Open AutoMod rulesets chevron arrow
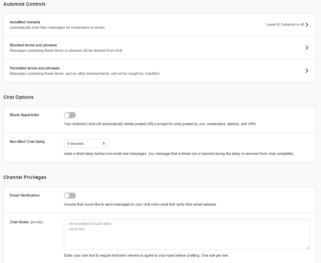Viewport: 321px width, 263px height. pyautogui.click(x=307, y=25)
